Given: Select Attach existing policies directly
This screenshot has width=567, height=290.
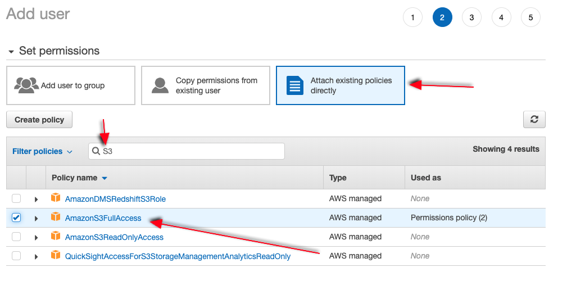Looking at the screenshot, I should [341, 85].
